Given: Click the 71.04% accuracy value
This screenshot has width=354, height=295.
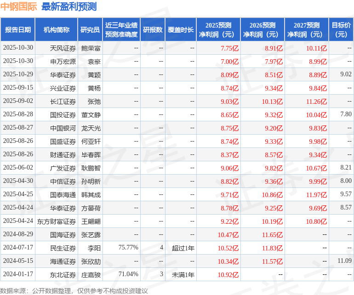Looking at the screenshot, I should (128, 274).
